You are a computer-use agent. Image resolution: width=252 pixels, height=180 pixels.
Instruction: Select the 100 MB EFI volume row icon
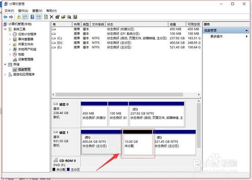click(54, 34)
